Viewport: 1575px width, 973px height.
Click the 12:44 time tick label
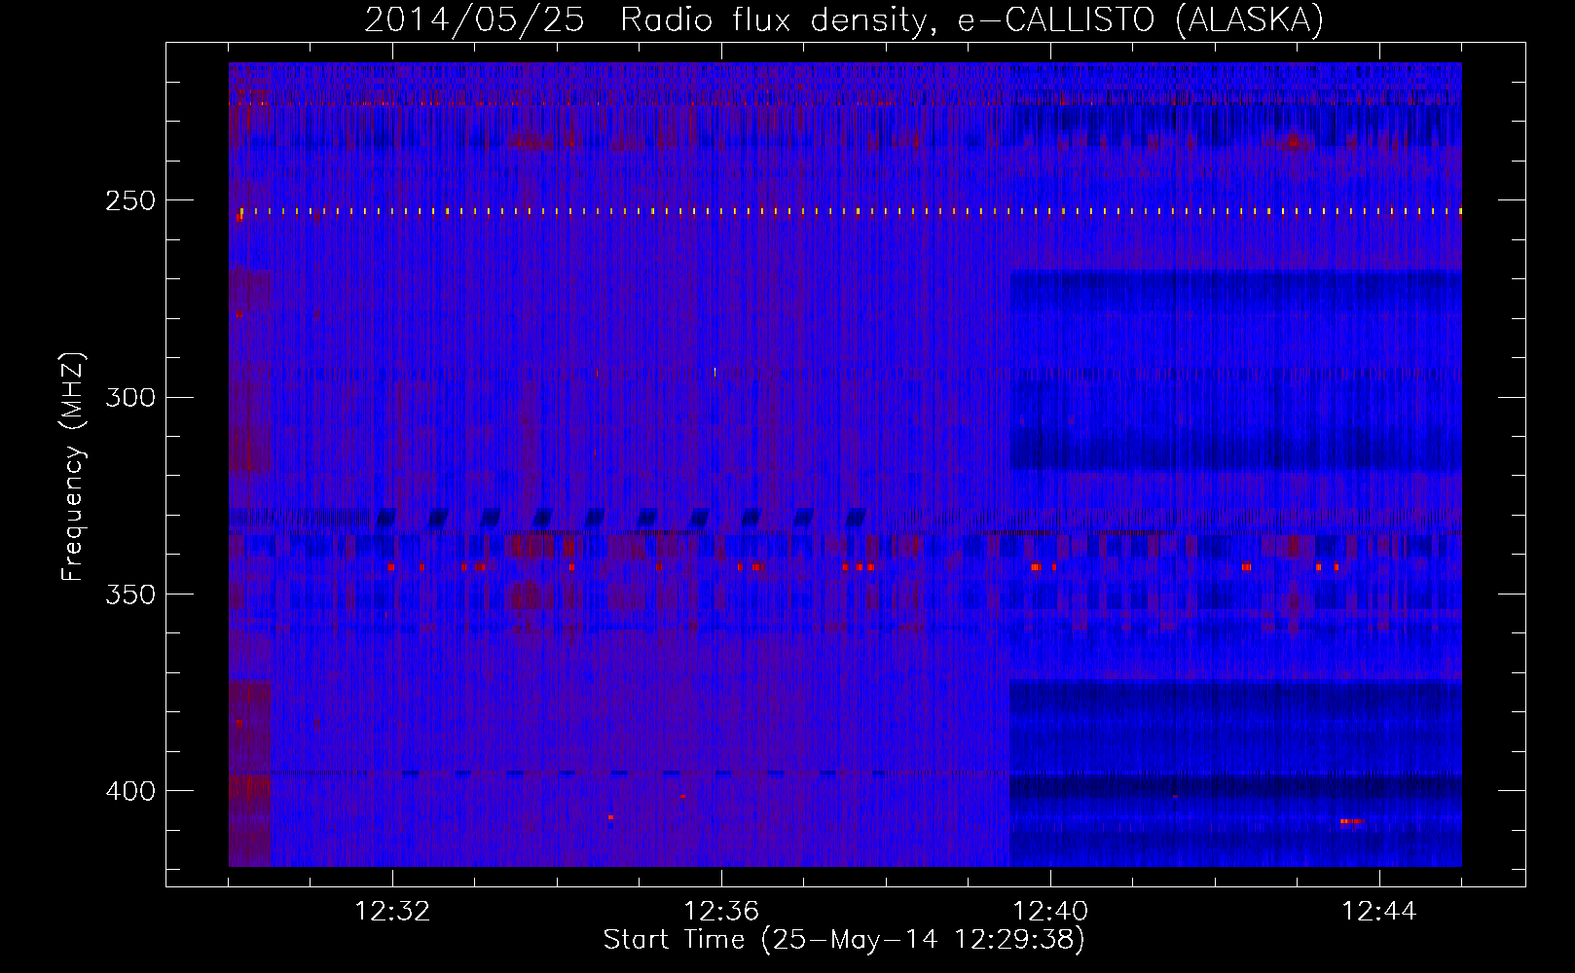point(1379,912)
